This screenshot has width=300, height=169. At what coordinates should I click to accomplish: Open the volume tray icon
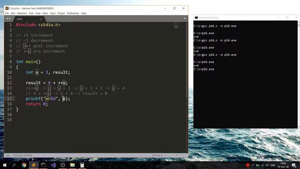pyautogui.click(x=267, y=165)
